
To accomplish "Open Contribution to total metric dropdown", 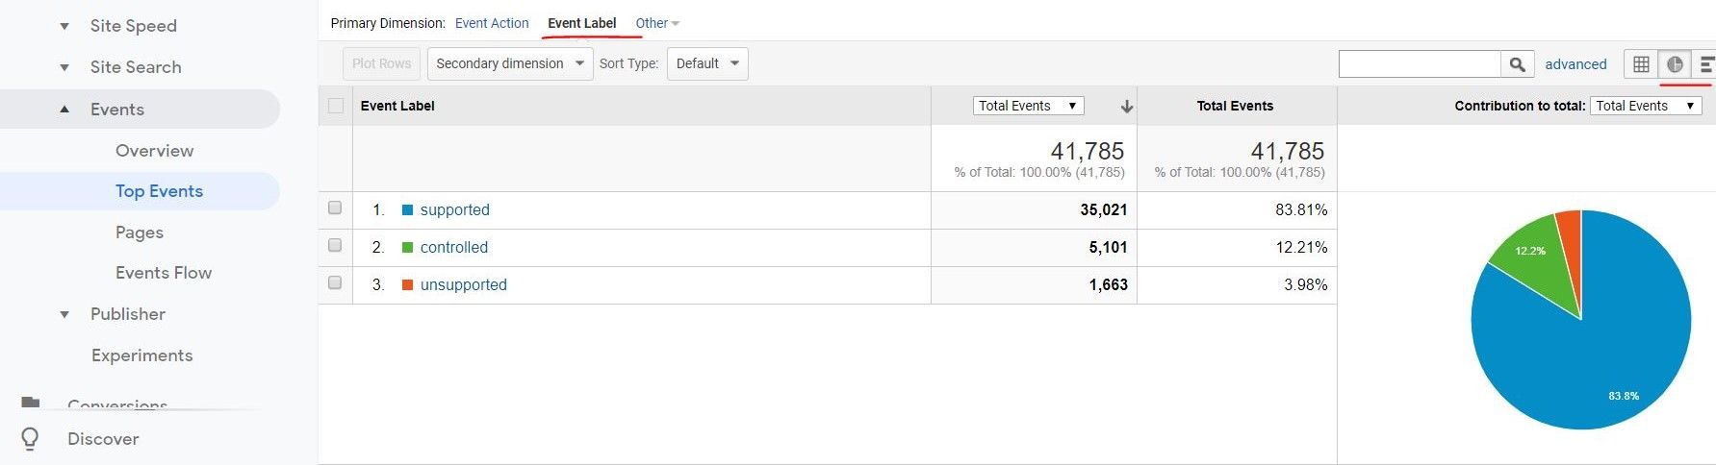I will click(1646, 106).
